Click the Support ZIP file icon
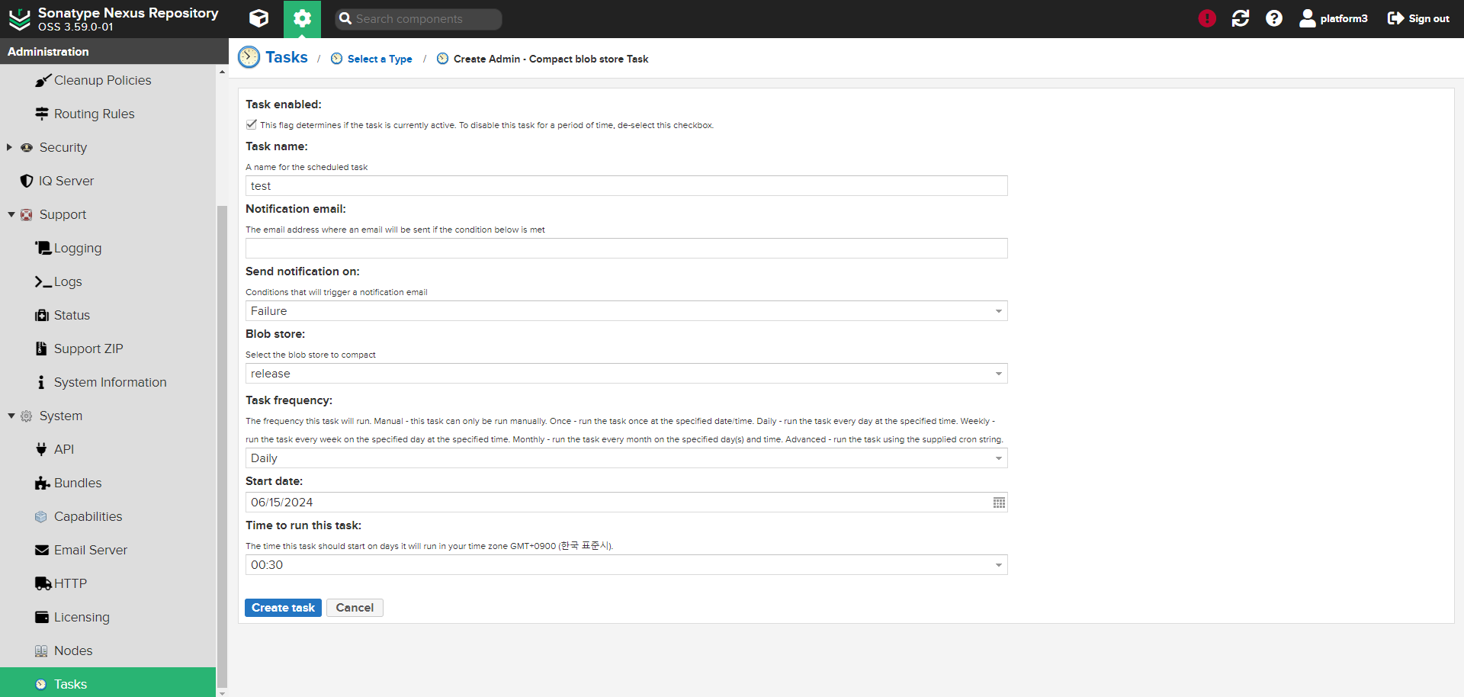The height and width of the screenshot is (697, 1464). 41,348
